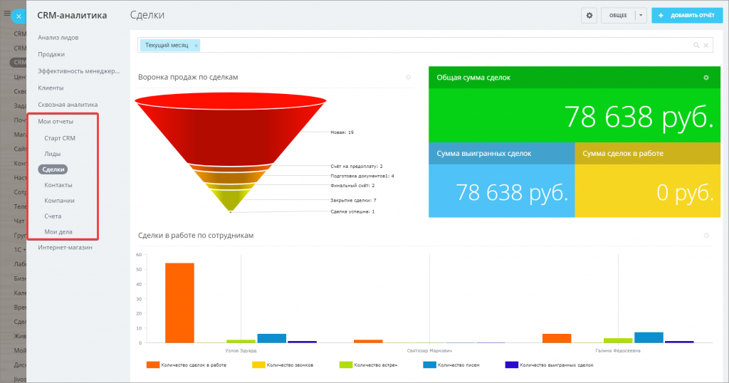Click the magnifier search icon in filter bar

tap(696, 46)
